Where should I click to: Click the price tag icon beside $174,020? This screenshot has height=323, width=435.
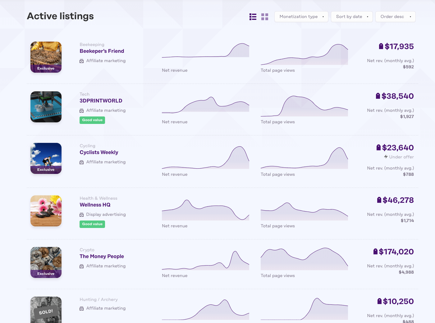click(x=375, y=252)
